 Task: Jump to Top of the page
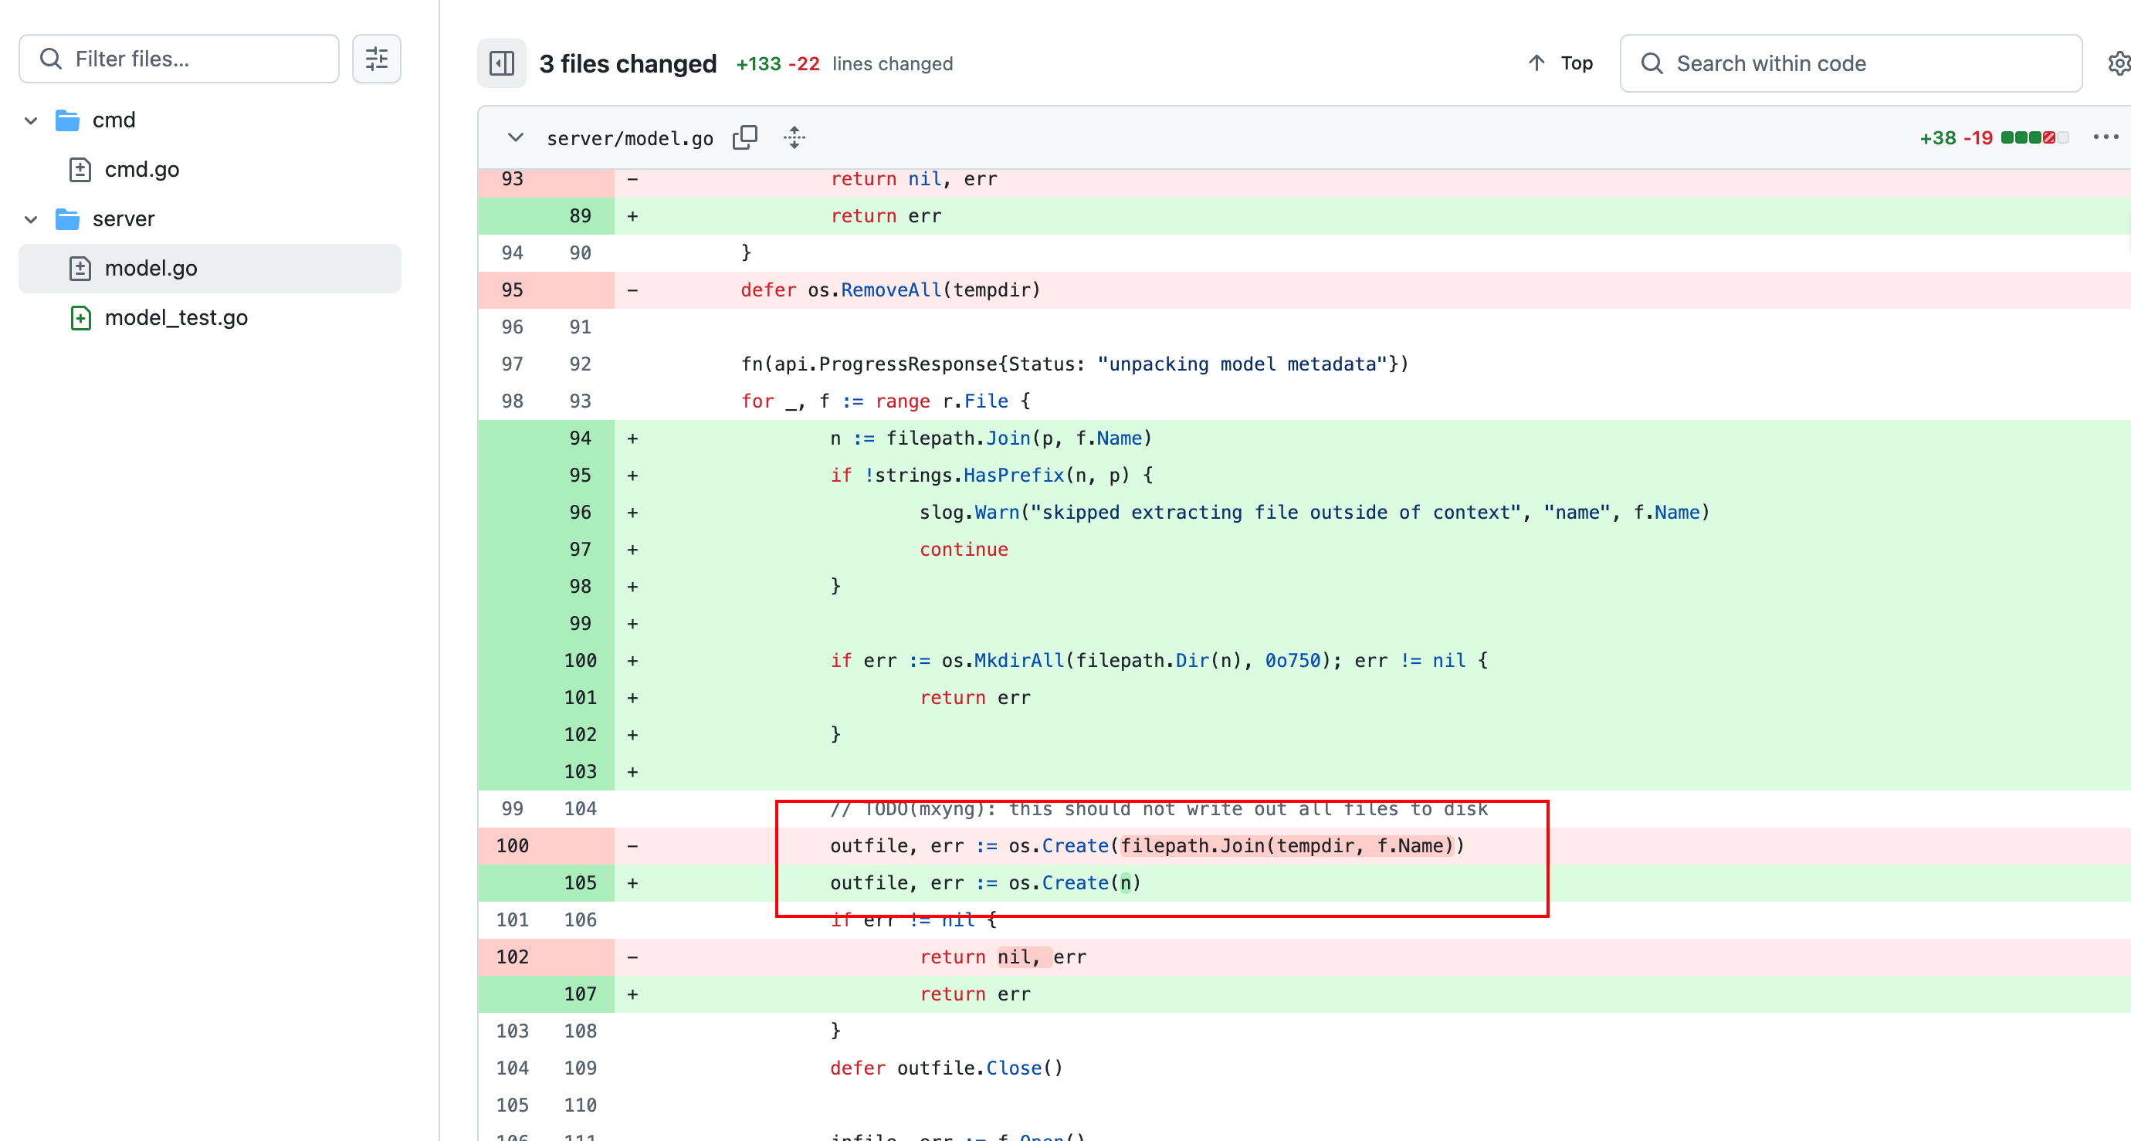1576,63
